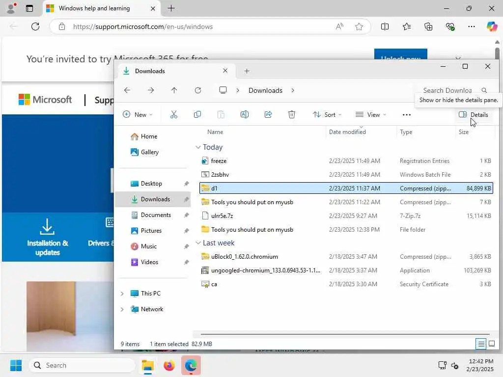Click Installation & updates link on Microsoft page
This screenshot has height=377, width=503.
click(x=48, y=237)
